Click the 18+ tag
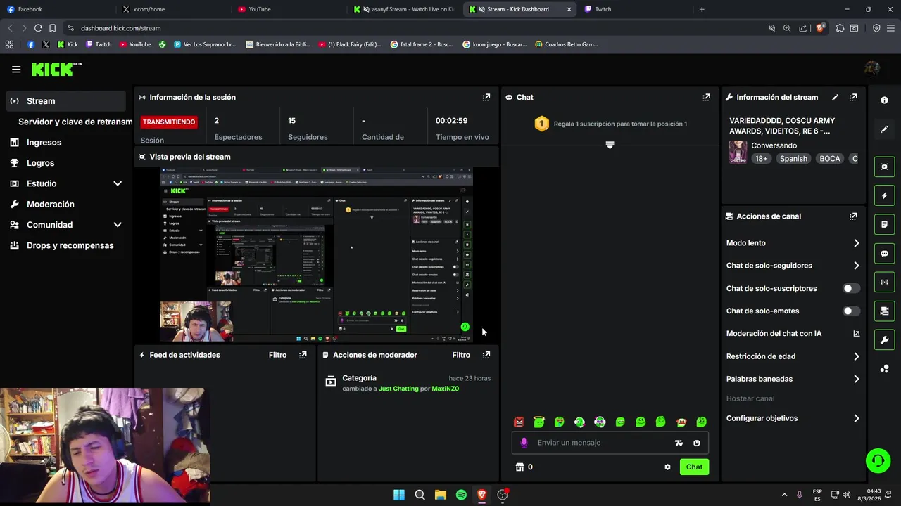The width and height of the screenshot is (901, 506). [762, 159]
